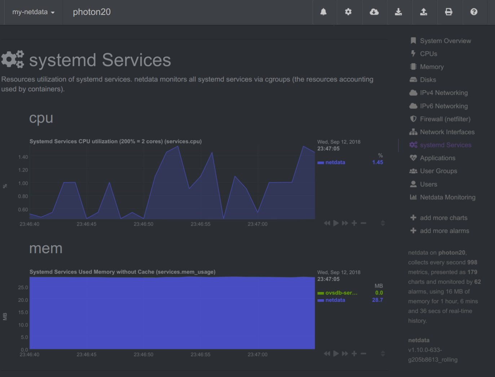Image resolution: width=495 pixels, height=377 pixels.
Task: Zoom in on the CPU chart with plus control
Action: [354, 223]
